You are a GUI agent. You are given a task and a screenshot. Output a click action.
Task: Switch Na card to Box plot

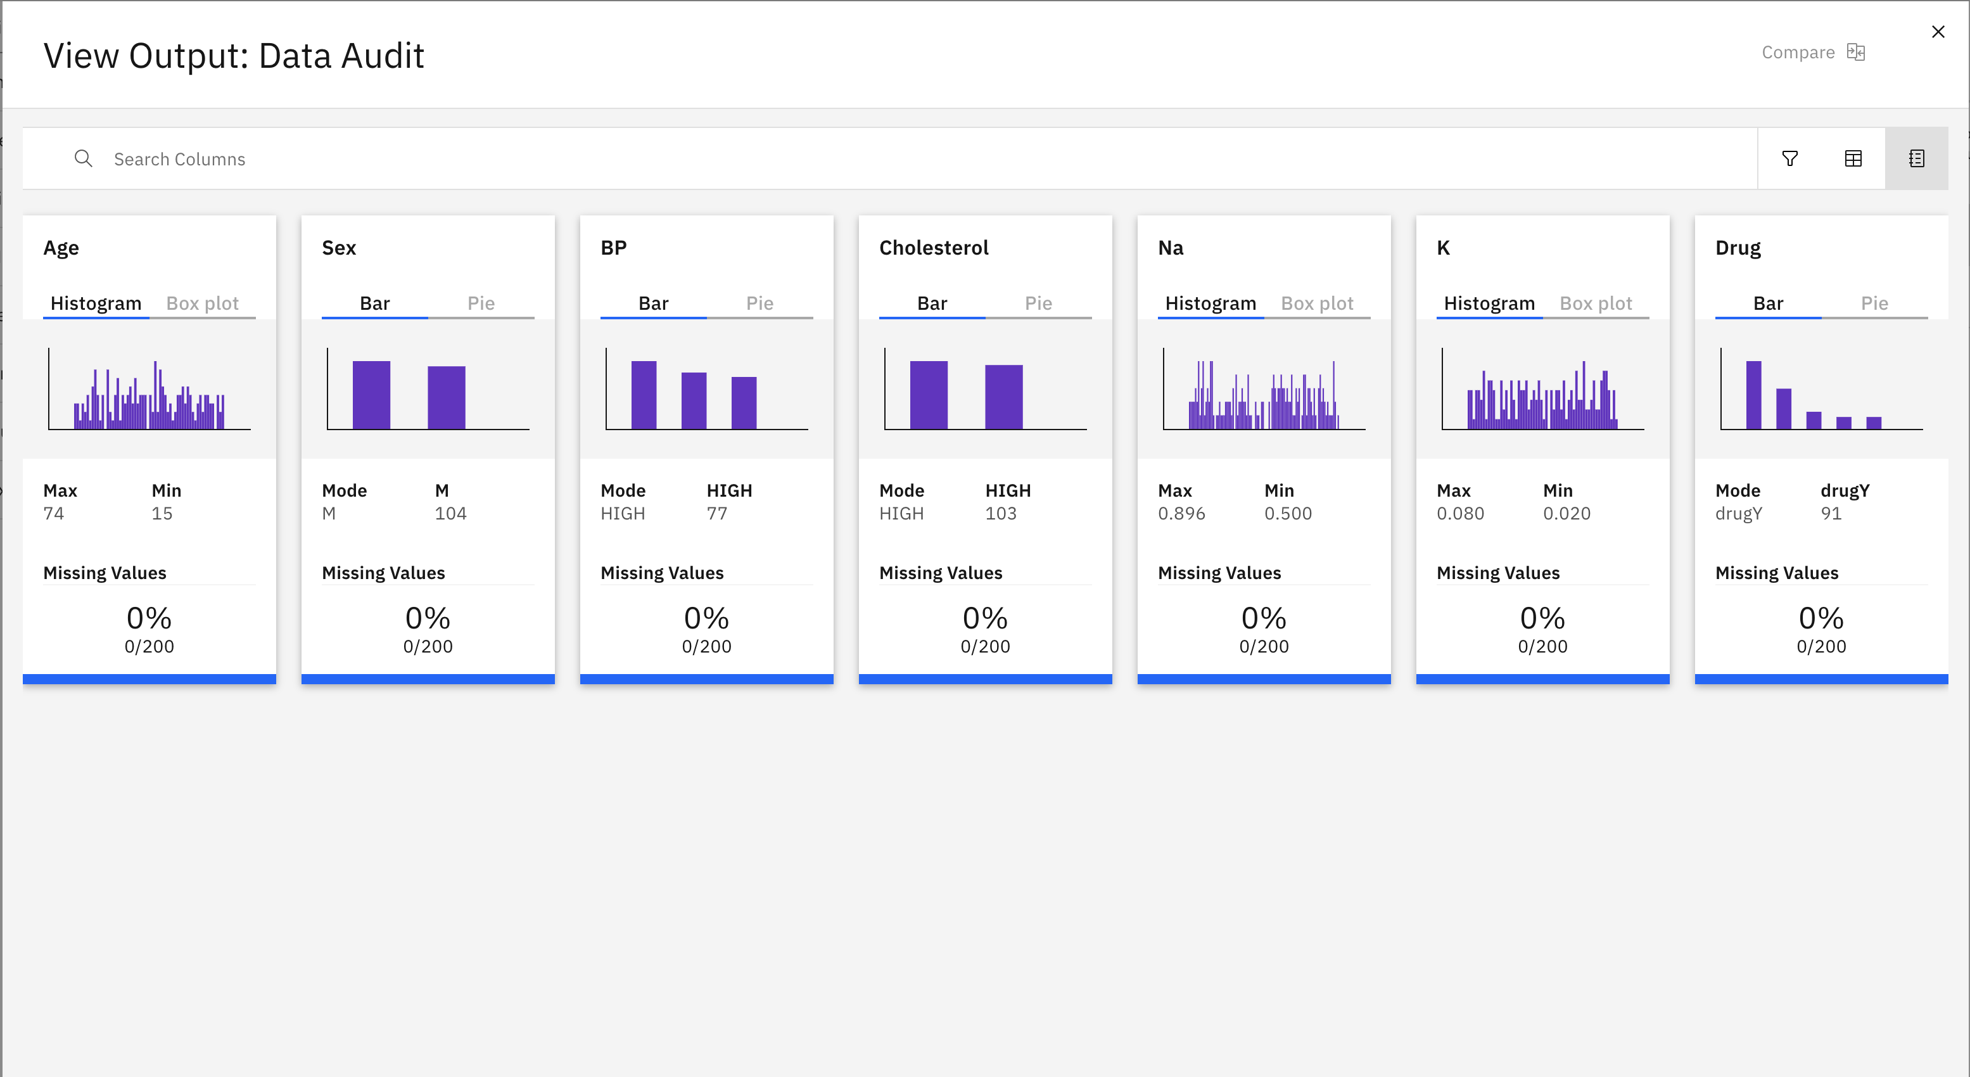[x=1317, y=303]
